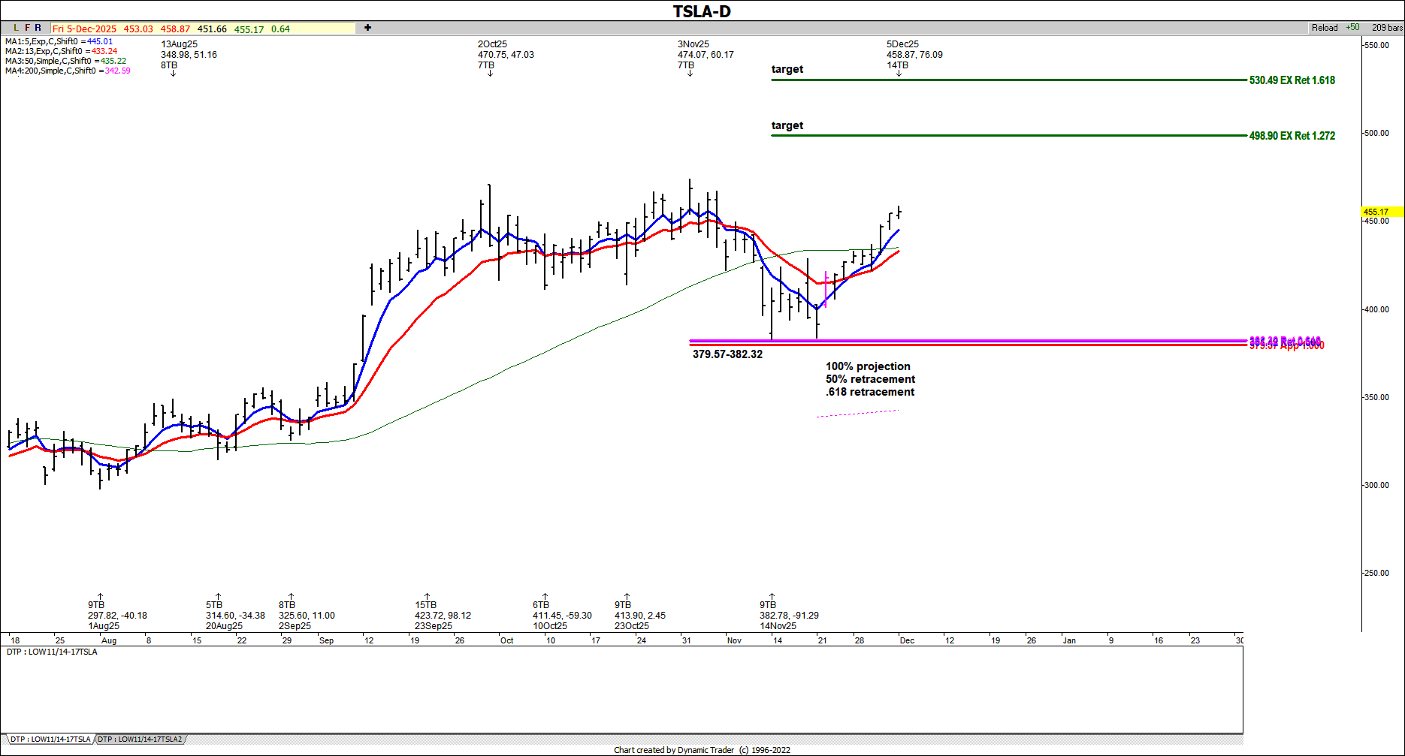Click the F button in chart toolbar
Screen dimensions: 1405x756
[28, 28]
